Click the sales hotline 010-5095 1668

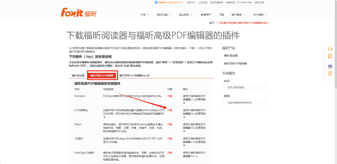tap(245, 3)
